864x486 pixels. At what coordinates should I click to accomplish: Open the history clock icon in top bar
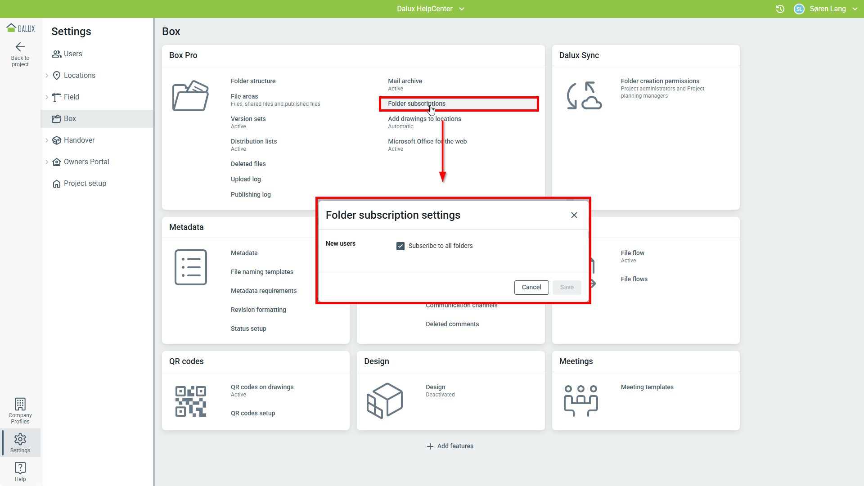point(780,9)
